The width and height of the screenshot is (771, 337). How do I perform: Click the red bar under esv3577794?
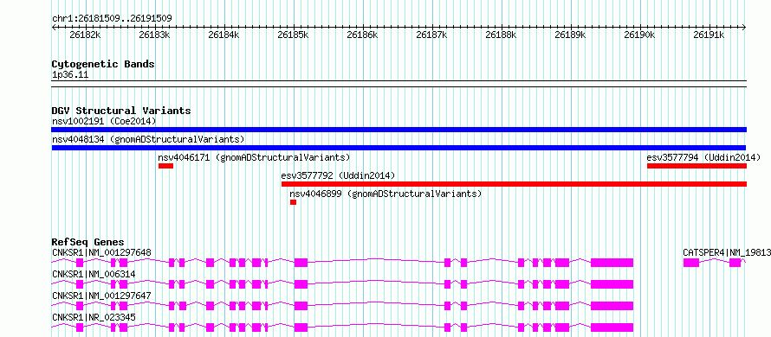[x=696, y=166]
